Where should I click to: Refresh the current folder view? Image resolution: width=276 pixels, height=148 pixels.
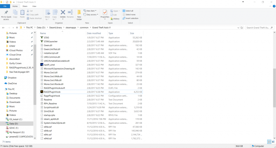click(242, 28)
